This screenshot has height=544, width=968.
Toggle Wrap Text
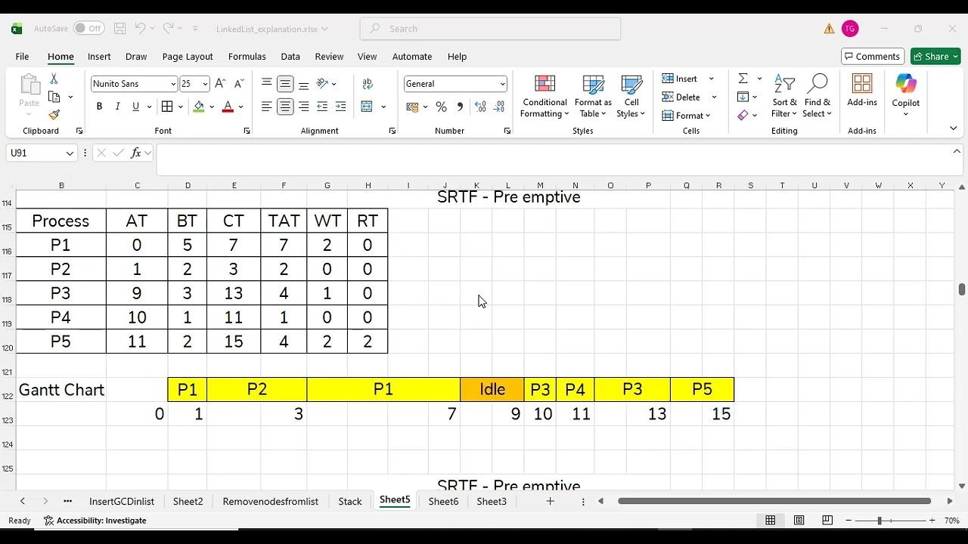pyautogui.click(x=368, y=84)
